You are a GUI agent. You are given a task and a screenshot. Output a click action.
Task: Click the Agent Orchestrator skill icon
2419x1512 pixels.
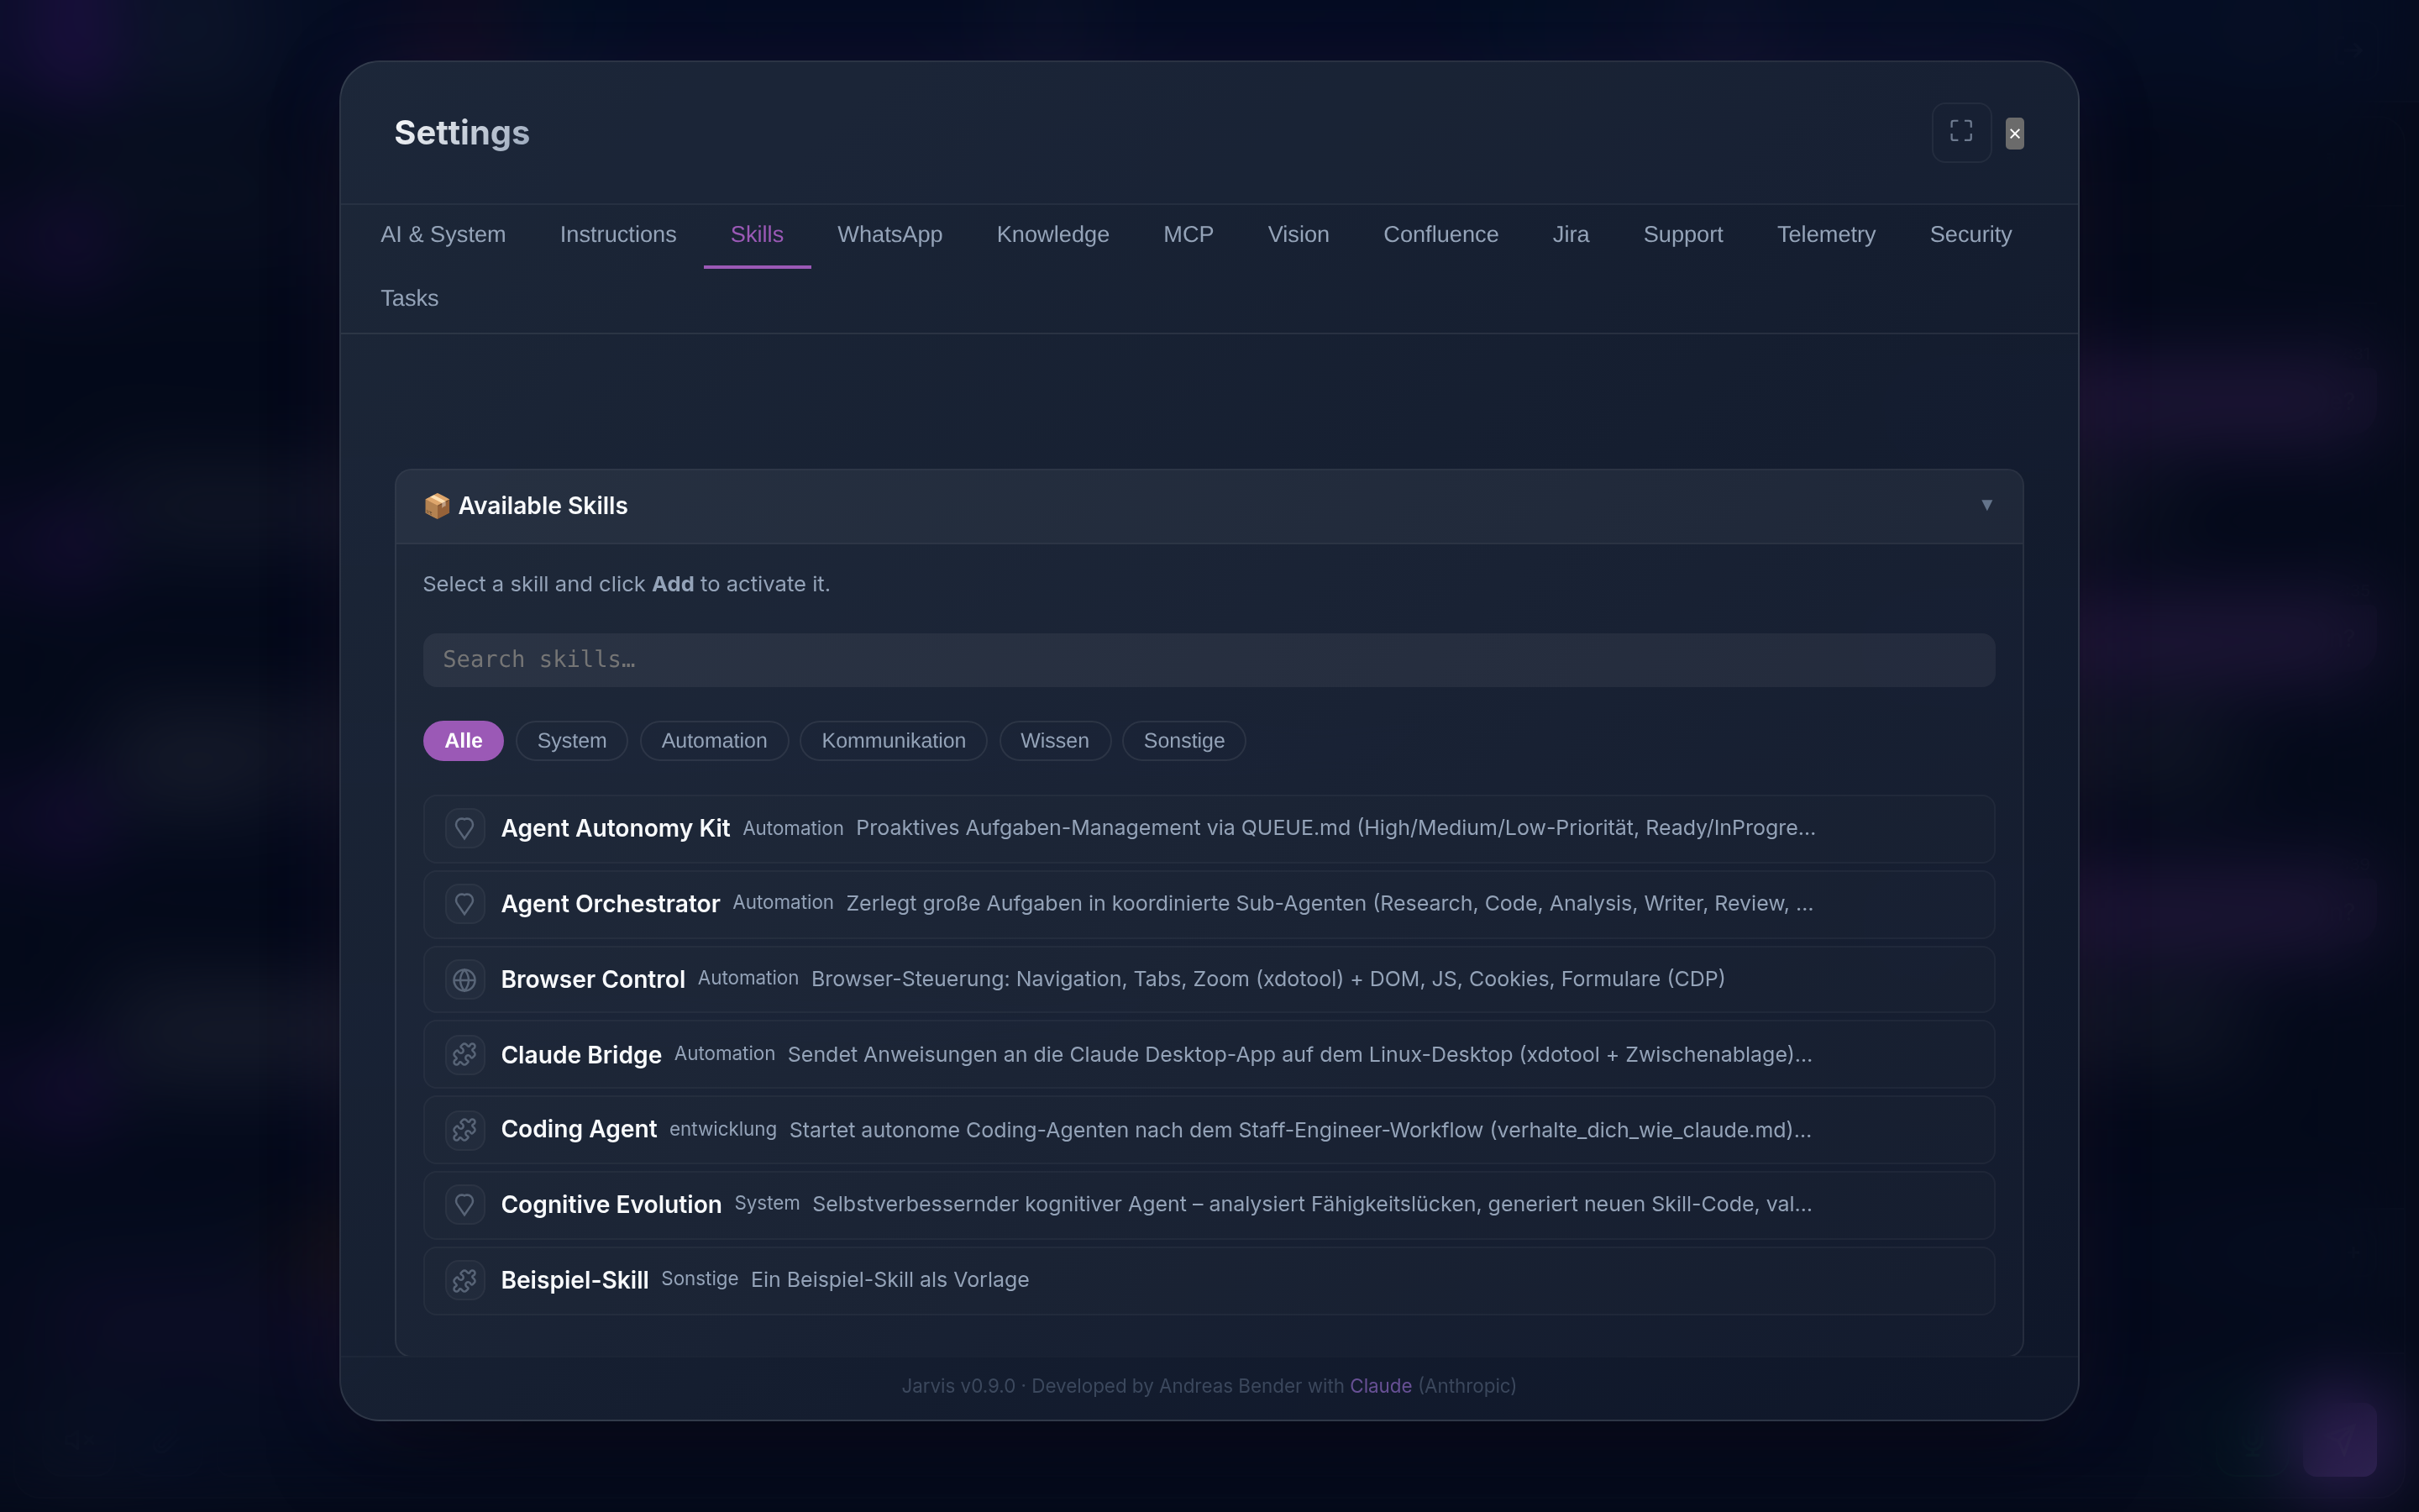point(464,904)
